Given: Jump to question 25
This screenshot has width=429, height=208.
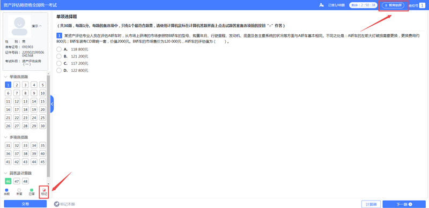Looking at the screenshot, I should 42,118.
